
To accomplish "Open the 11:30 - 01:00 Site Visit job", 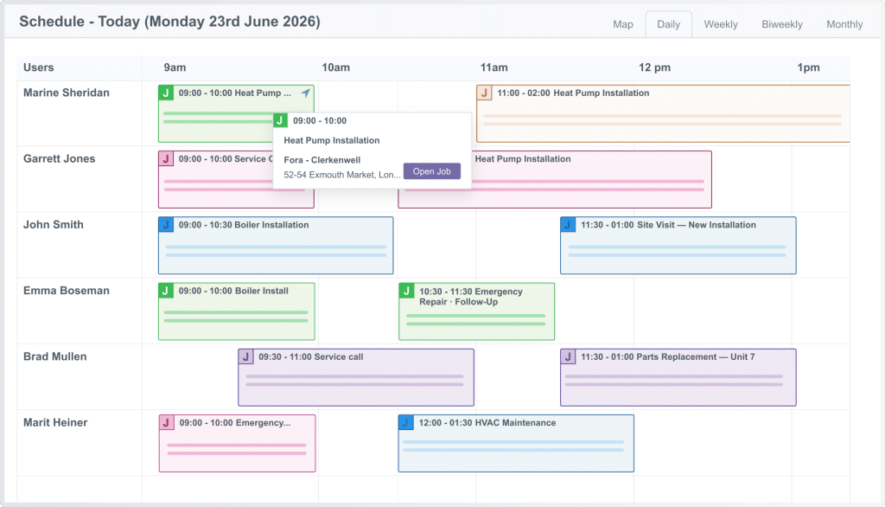I will click(x=678, y=246).
